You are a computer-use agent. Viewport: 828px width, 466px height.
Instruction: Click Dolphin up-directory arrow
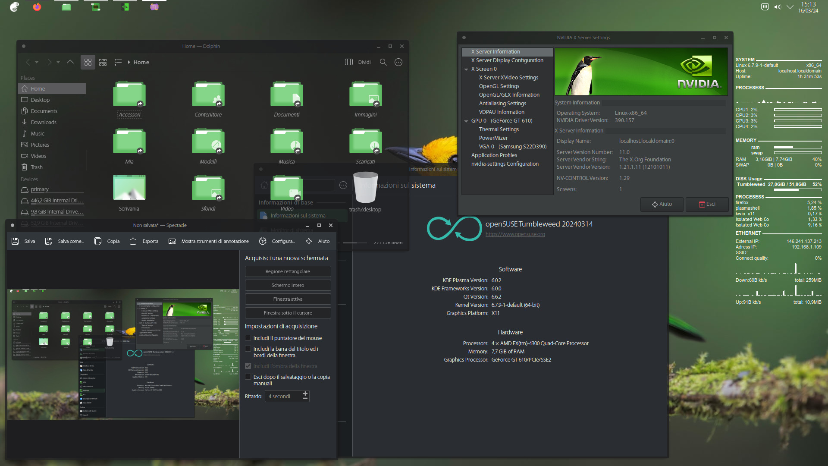pos(70,62)
